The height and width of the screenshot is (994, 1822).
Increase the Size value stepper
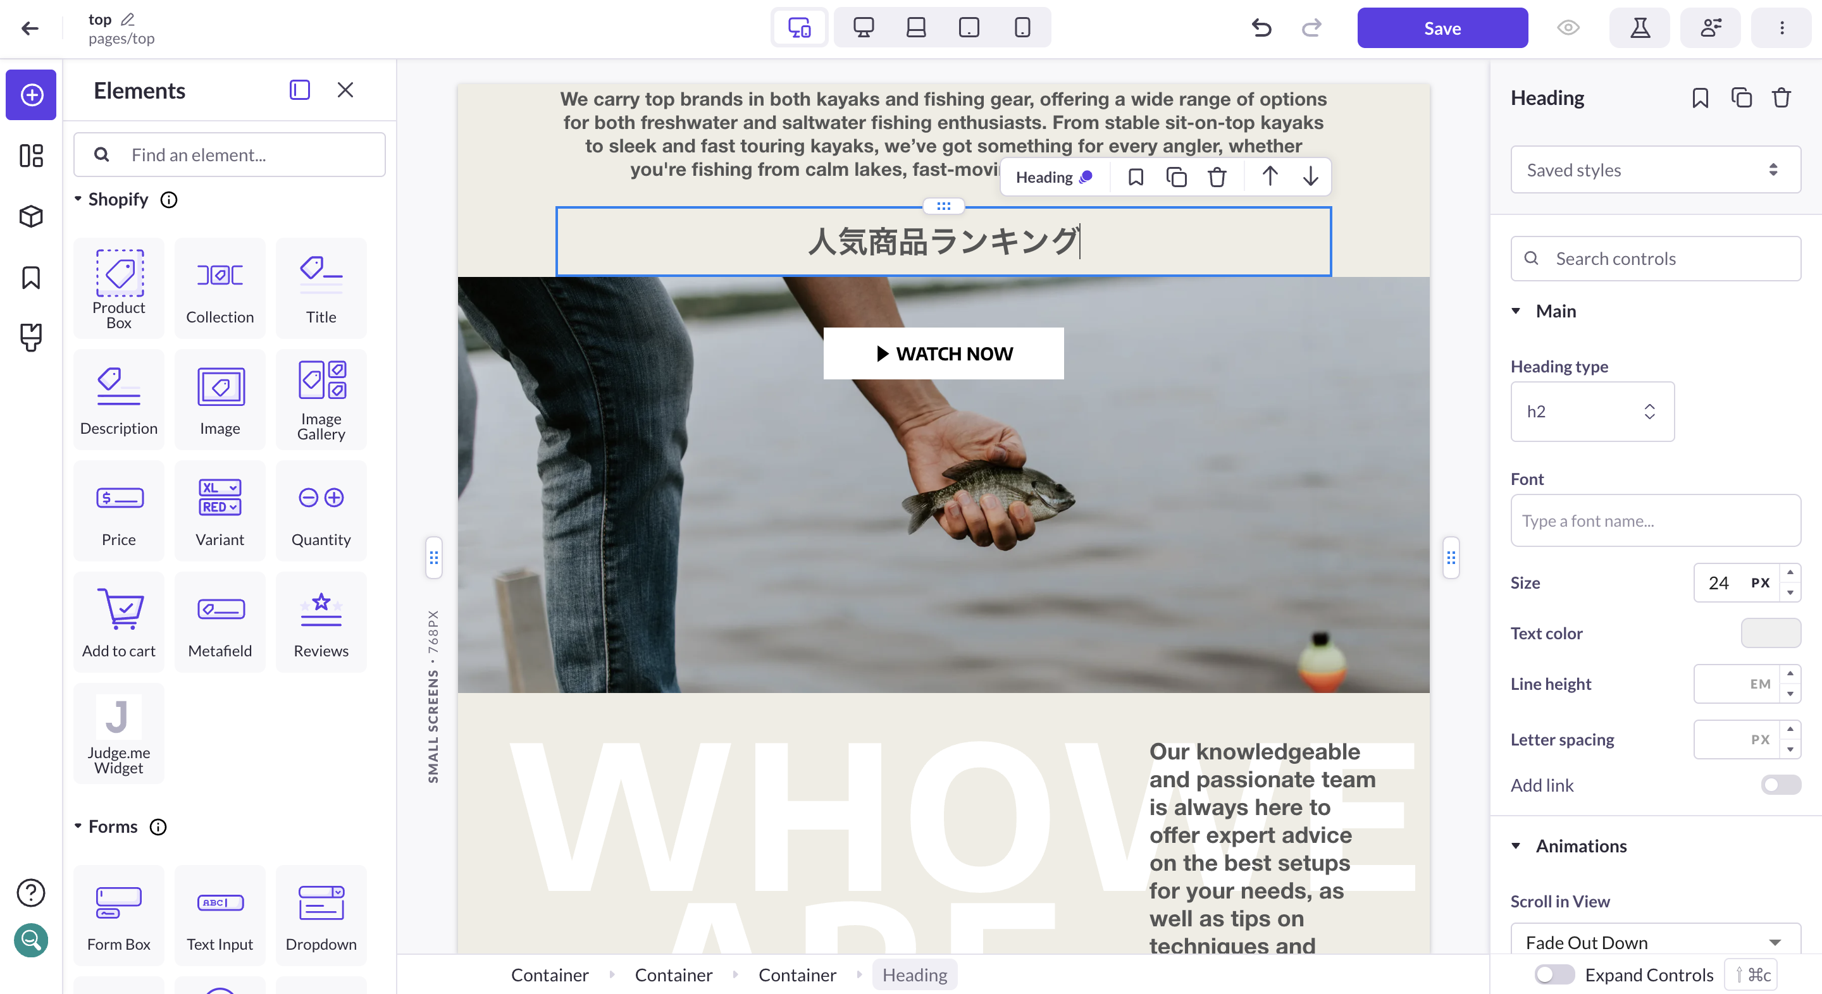coord(1790,573)
